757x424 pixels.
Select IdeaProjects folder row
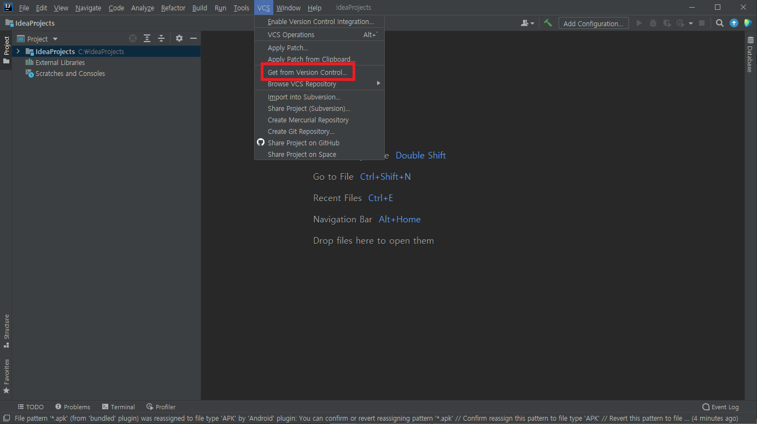tap(106, 51)
